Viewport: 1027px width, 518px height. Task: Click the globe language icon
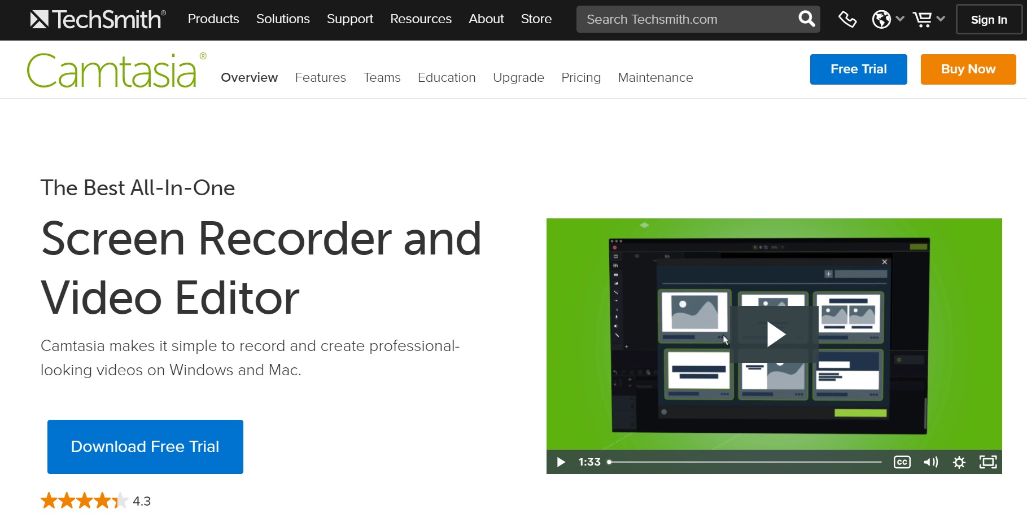881,19
